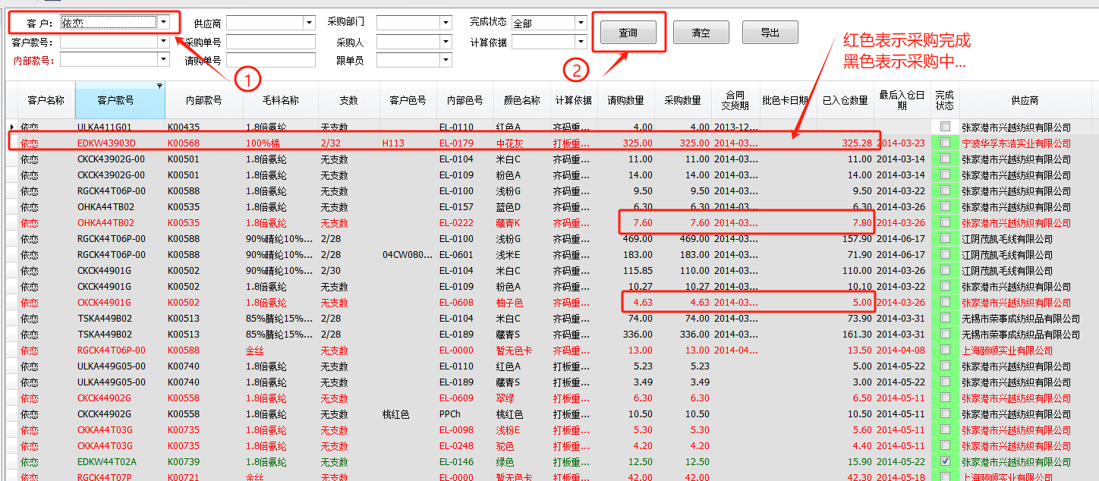The height and width of the screenshot is (481, 1099).
Task: Open the 计算依据 filter dropdown
Action: point(581,42)
